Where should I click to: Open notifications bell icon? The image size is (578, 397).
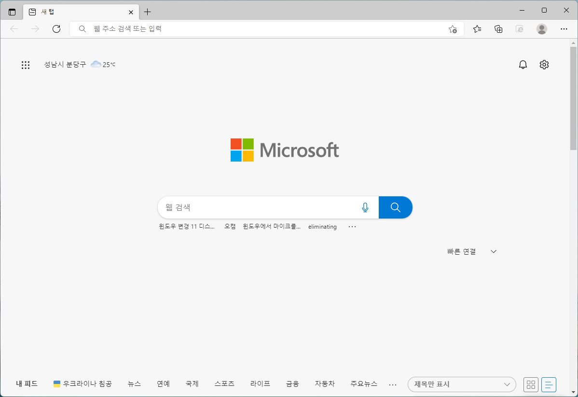click(x=523, y=65)
